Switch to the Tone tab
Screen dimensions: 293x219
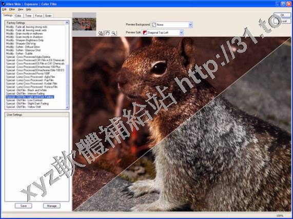(x=28, y=16)
